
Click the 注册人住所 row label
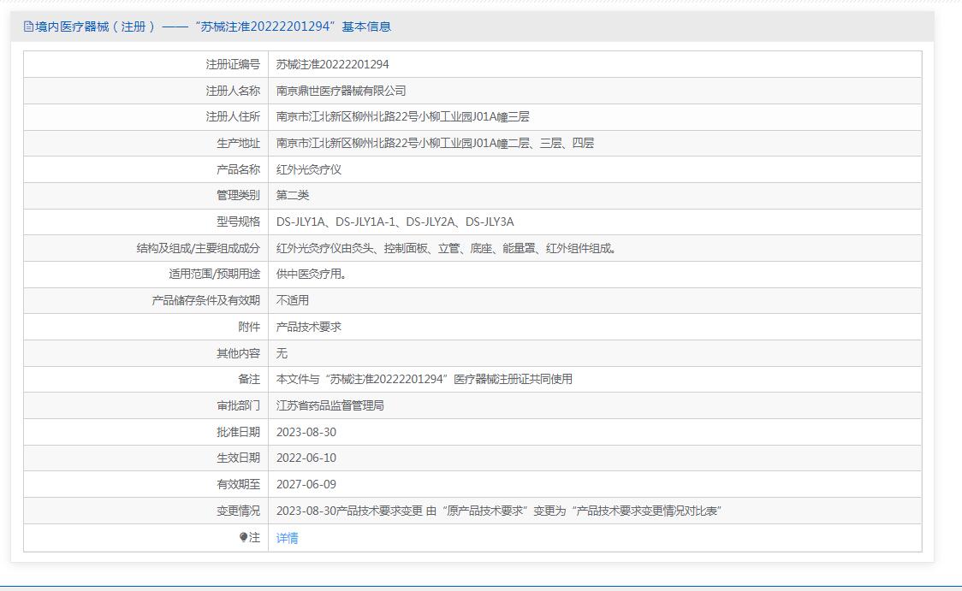pos(233,116)
